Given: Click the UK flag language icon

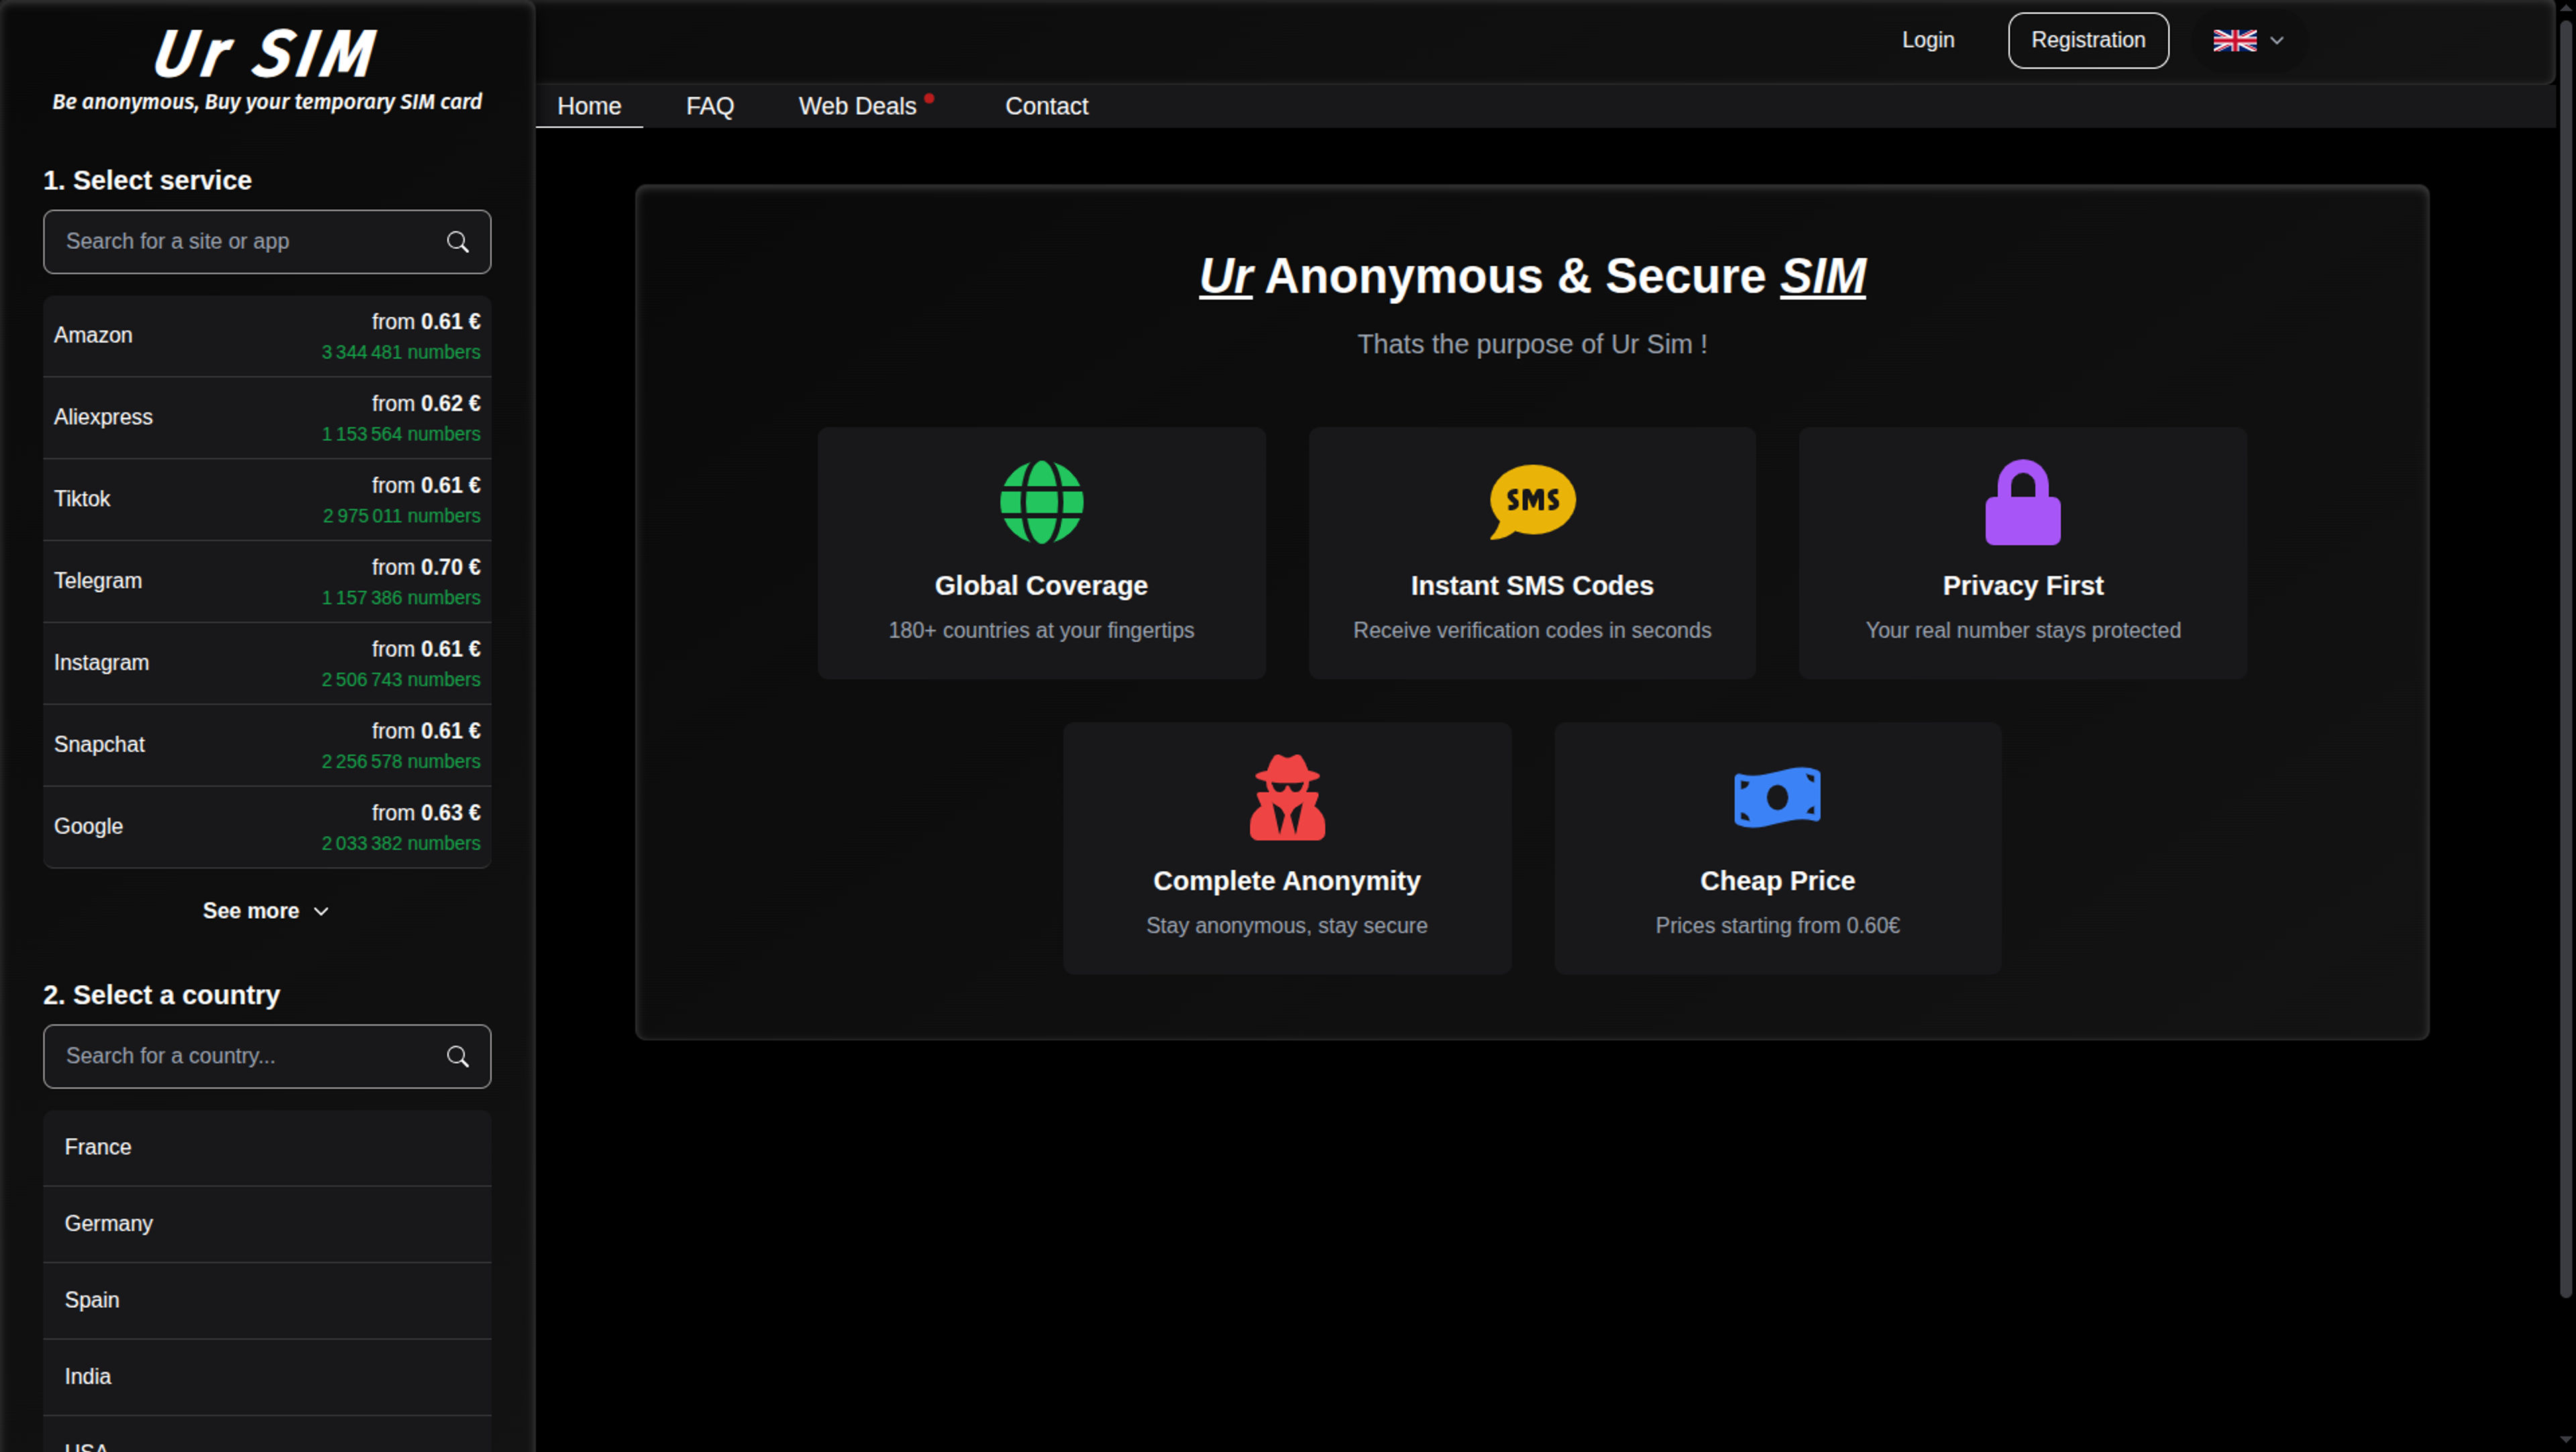Looking at the screenshot, I should coord(2234,41).
